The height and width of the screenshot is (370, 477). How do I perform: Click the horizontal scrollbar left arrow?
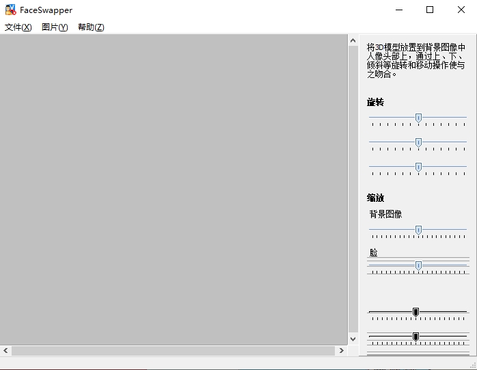tap(5, 350)
